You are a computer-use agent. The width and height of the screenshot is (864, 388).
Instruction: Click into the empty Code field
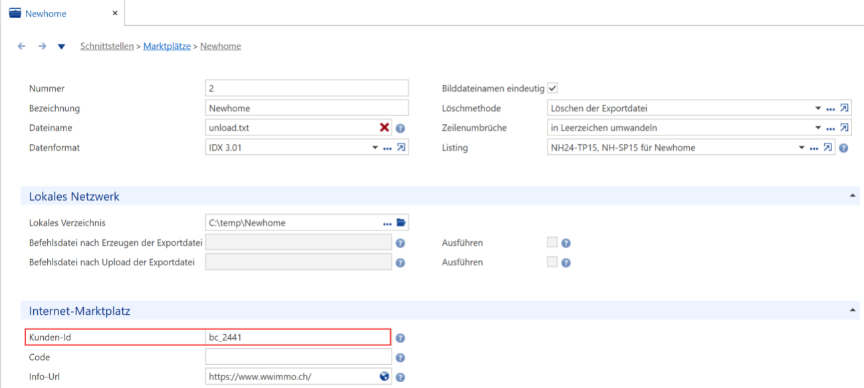298,357
